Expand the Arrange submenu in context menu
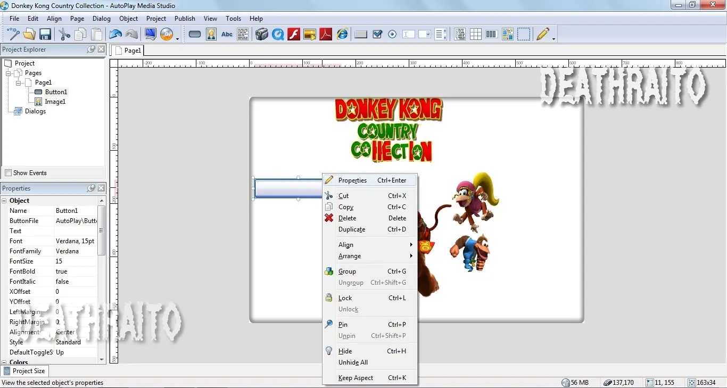The width and height of the screenshot is (727, 388). [x=370, y=256]
